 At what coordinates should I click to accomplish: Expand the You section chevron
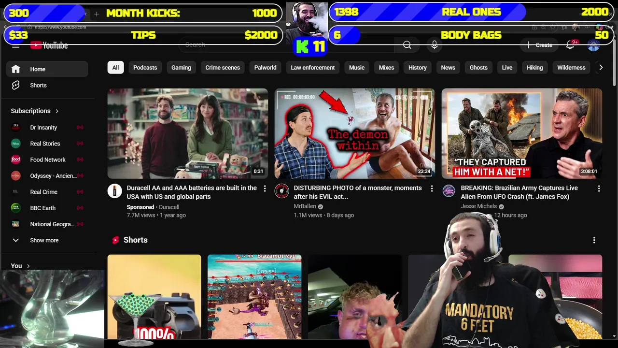[28, 266]
